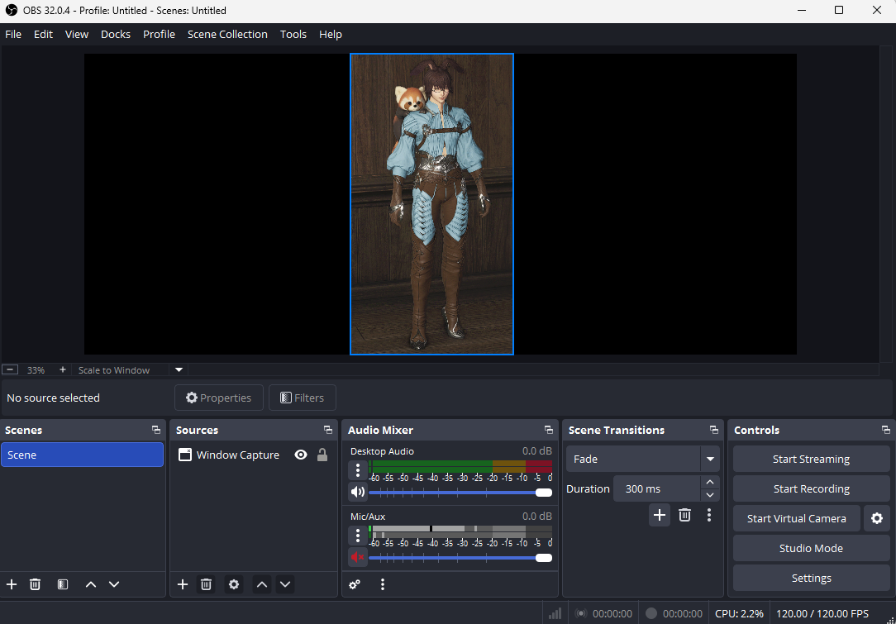
Task: Add a scene transition with plus icon
Action: 659,515
